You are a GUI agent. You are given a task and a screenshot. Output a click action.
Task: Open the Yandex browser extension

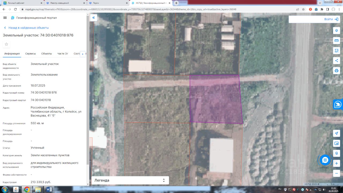310,9
